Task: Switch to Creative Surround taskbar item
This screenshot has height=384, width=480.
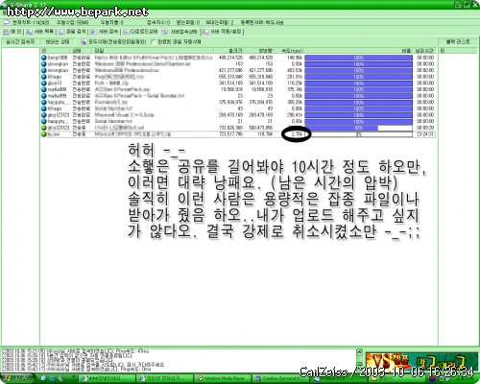Action: pyautogui.click(x=281, y=378)
